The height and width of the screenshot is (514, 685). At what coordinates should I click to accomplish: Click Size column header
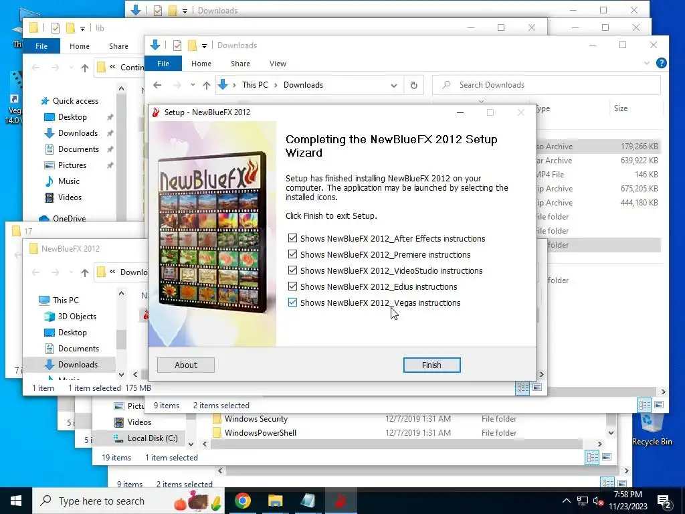coord(621,108)
